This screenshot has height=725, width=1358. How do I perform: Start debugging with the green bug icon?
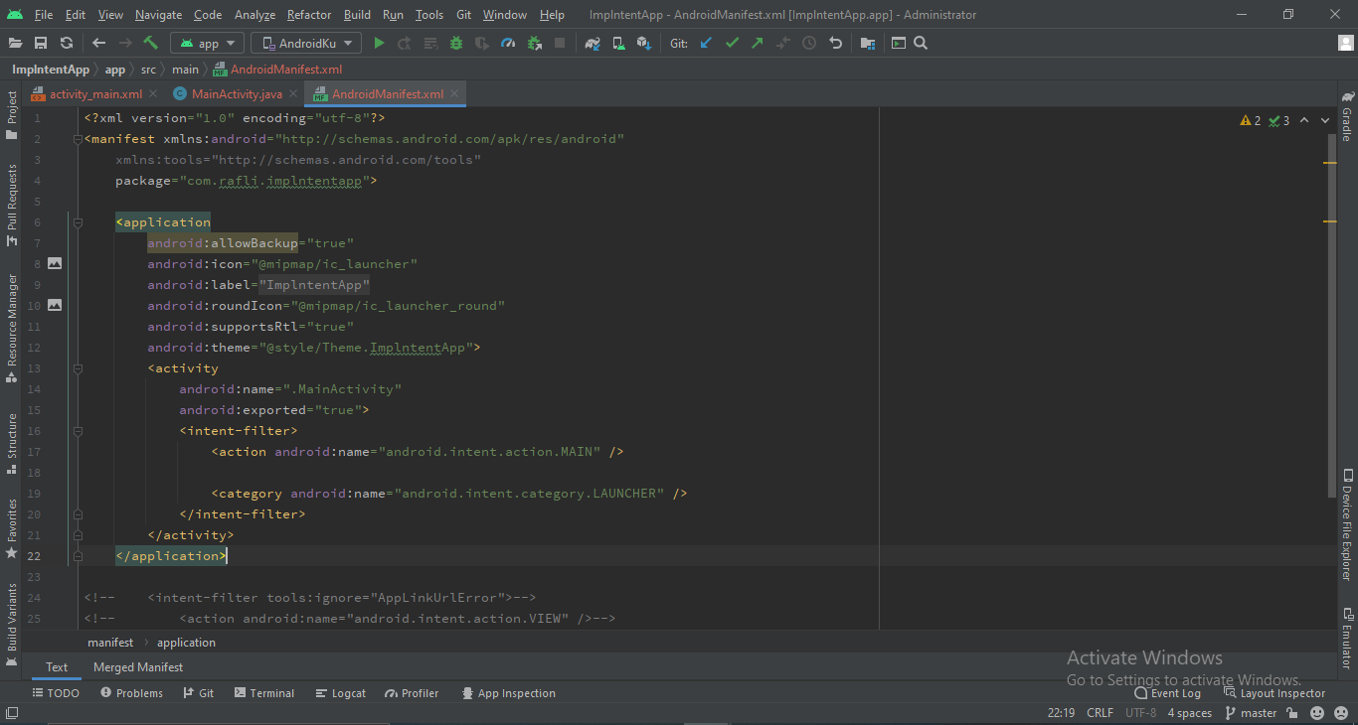tap(456, 43)
